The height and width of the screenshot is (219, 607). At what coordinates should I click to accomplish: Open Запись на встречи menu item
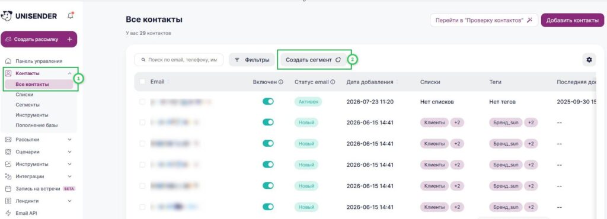[38, 189]
